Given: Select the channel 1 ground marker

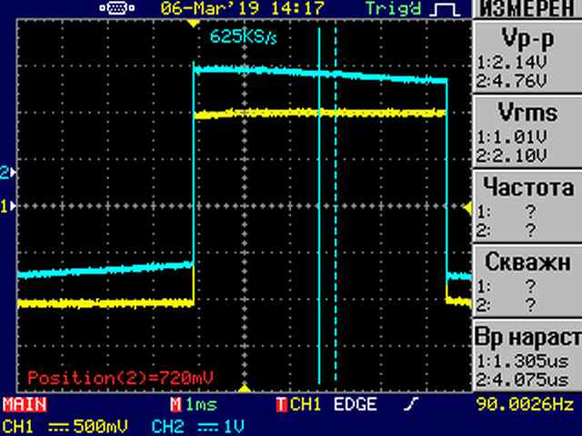Looking at the screenshot, I should 8,206.
